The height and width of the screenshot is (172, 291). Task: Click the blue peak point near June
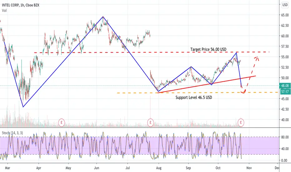click(103, 17)
